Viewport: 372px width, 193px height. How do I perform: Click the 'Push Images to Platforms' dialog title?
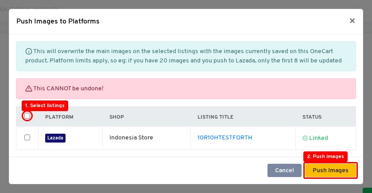click(58, 21)
